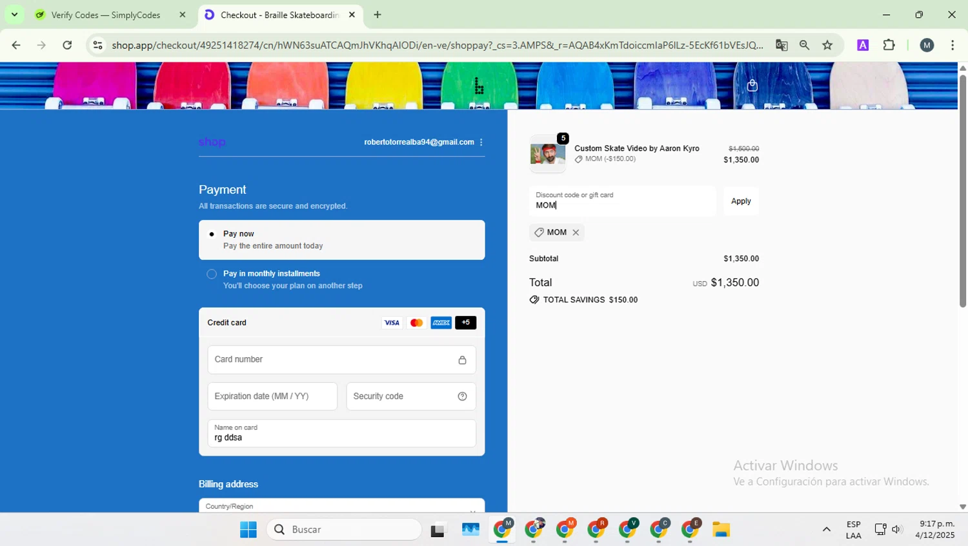Open the ESP LAA language selector
The image size is (968, 546).
click(x=853, y=530)
